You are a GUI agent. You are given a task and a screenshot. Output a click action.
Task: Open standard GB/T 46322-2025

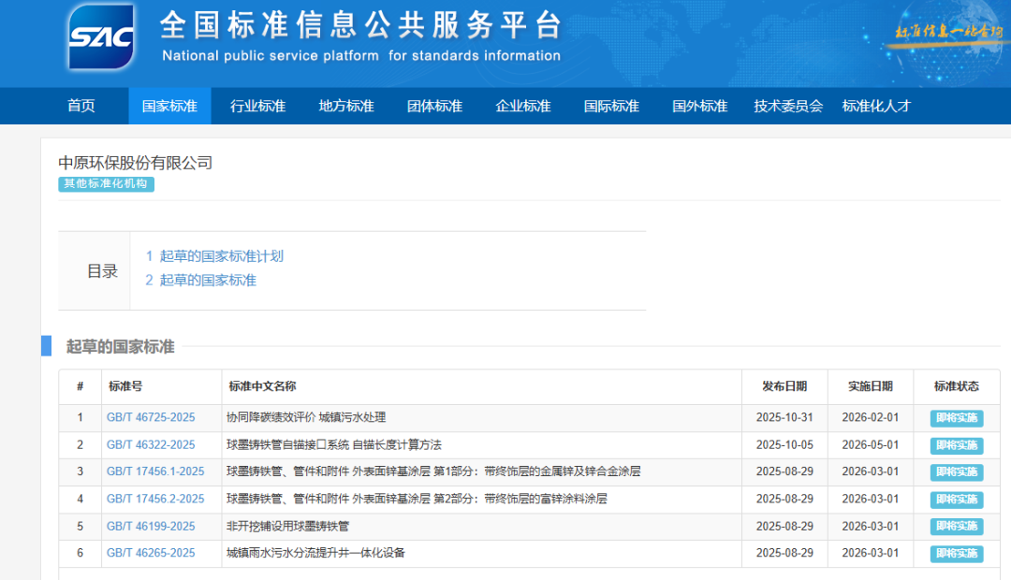151,444
